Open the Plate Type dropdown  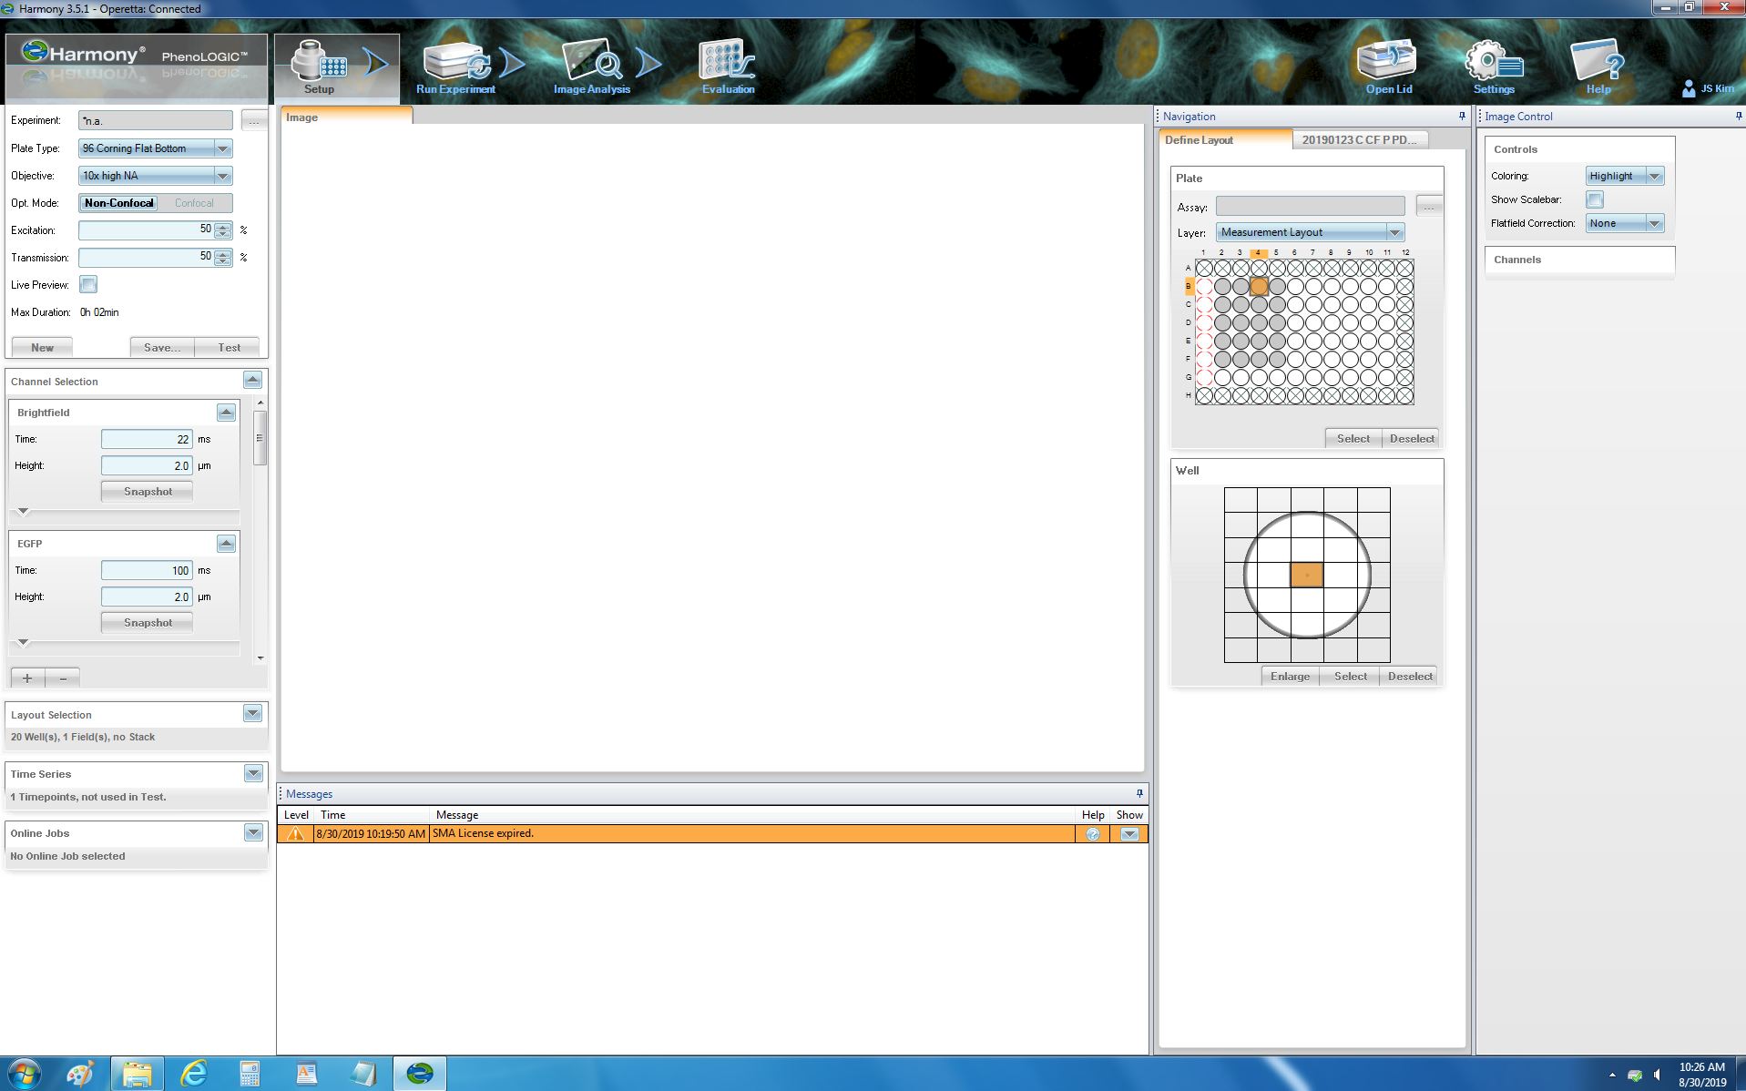[222, 148]
